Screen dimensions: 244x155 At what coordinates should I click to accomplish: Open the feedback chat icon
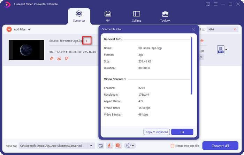208,4
